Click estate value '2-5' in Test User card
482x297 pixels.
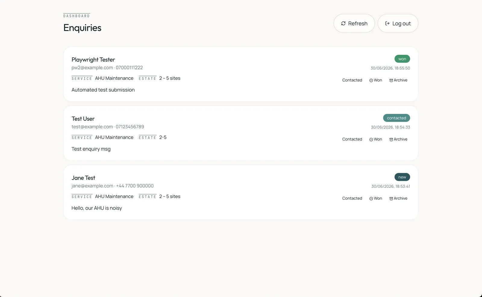click(163, 137)
